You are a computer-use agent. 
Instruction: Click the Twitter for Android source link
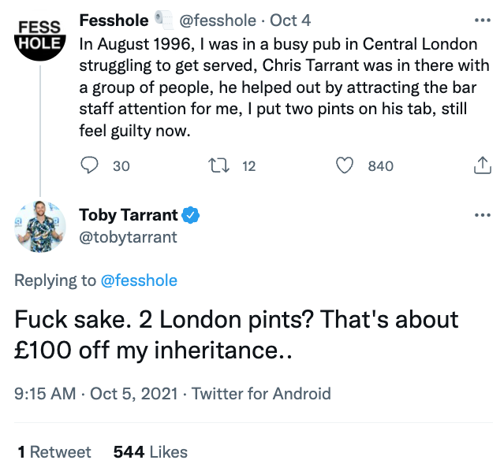[x=261, y=393]
